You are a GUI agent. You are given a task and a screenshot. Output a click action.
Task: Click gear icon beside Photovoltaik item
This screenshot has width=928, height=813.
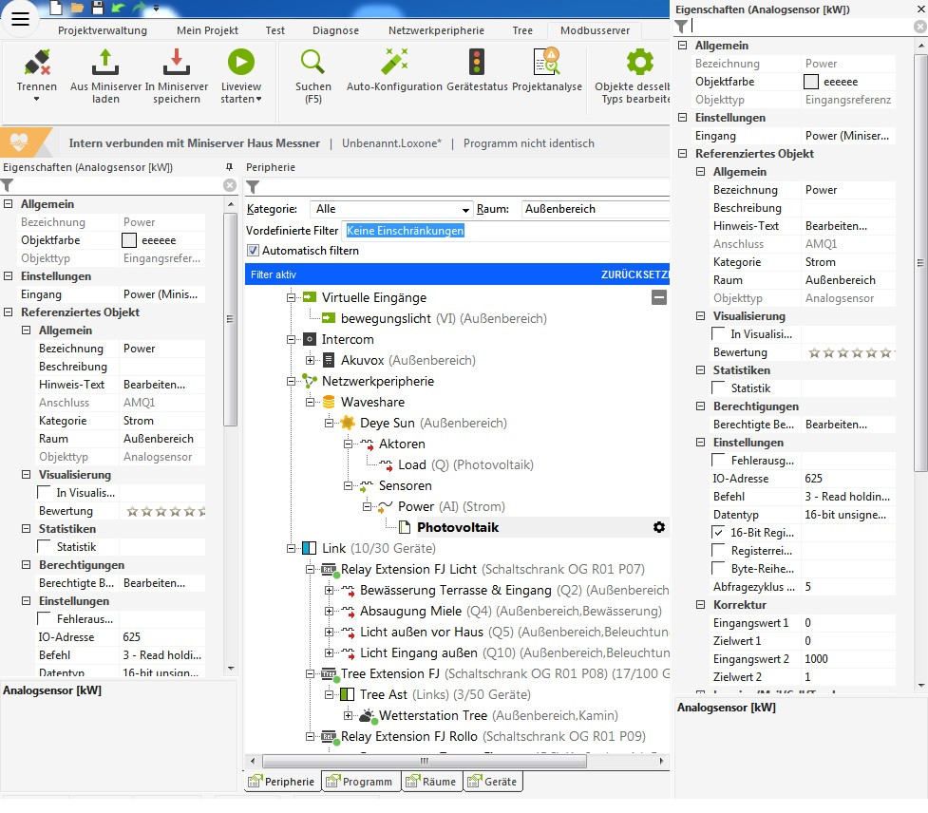[x=659, y=527]
